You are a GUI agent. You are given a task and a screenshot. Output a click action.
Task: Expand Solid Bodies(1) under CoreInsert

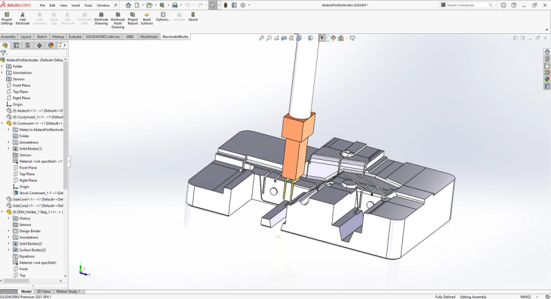(x=9, y=149)
